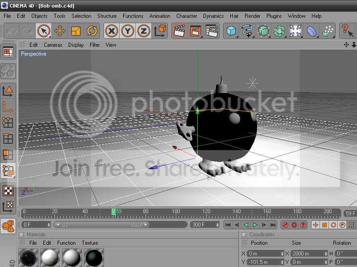Add a HyperNURBS generator object
The height and width of the screenshot is (267, 357).
pyautogui.click(x=263, y=31)
